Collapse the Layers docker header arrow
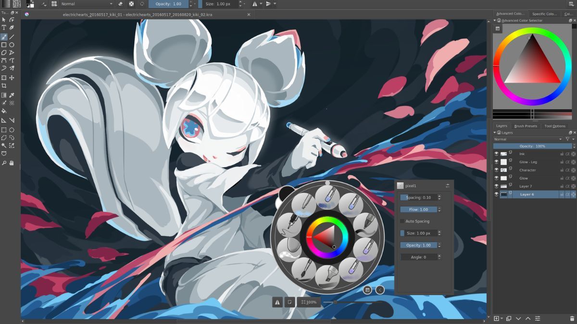 pos(495,132)
